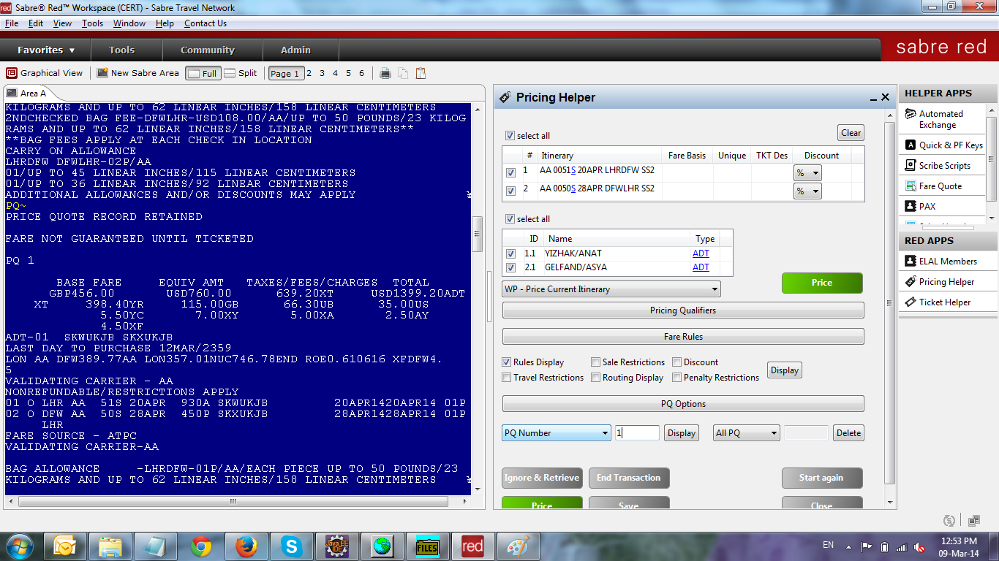Click the printer icon in toolbar
Image resolution: width=999 pixels, height=561 pixels.
(x=385, y=73)
